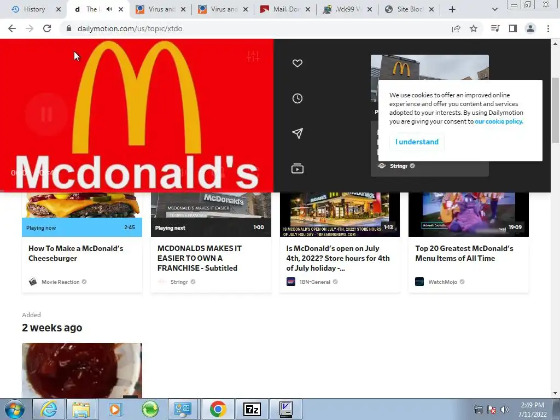Click the 19:09 WatchMojo thumbnail
The image size is (560, 420).
tap(469, 214)
